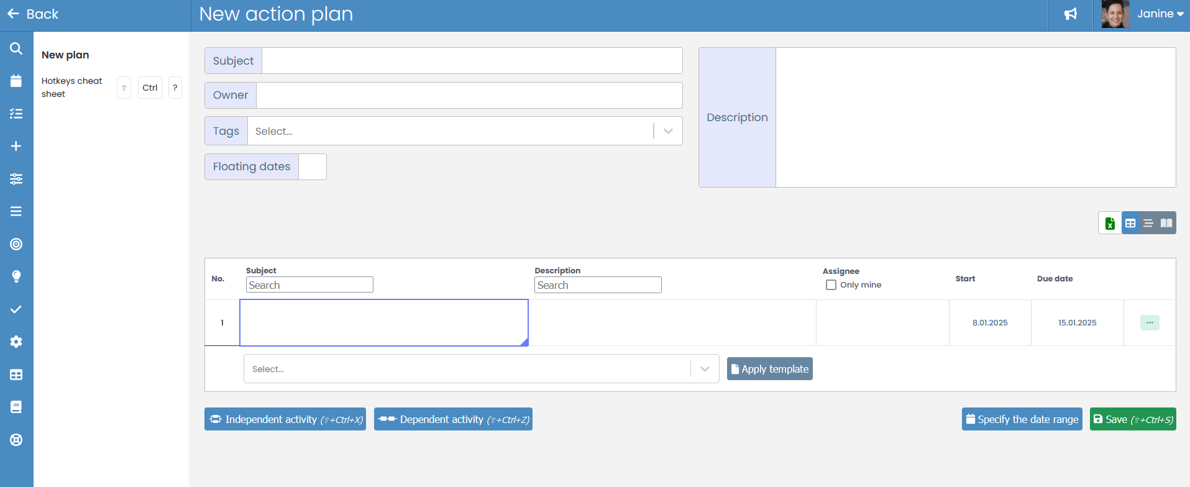This screenshot has width=1190, height=487.
Task: Expand the Tags dropdown
Action: tap(668, 131)
